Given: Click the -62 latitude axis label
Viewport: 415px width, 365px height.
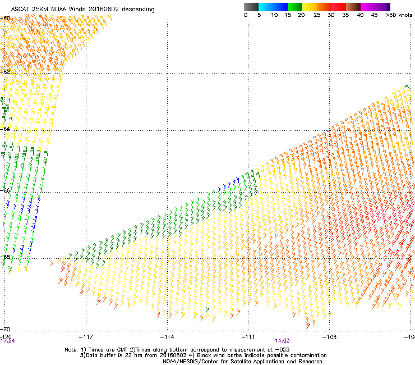Looking at the screenshot, I should [x=5, y=71].
